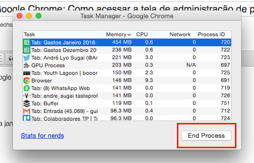Select the Browser process memory 146 MB cell
Viewport: 254px width, 163px height.
click(122, 80)
